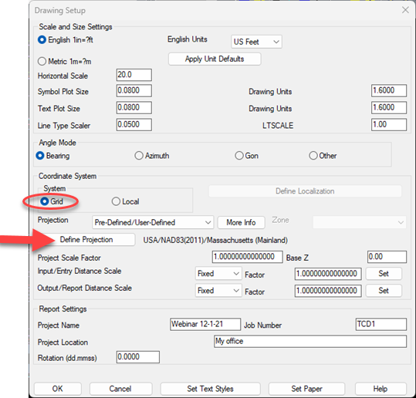Edit the Line Type Scaler field

(134, 125)
